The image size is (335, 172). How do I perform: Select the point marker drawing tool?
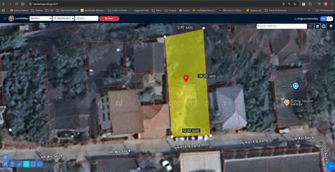click(13, 164)
